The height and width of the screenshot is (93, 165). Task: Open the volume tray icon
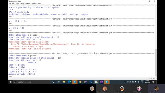pyautogui.click(x=133, y=82)
